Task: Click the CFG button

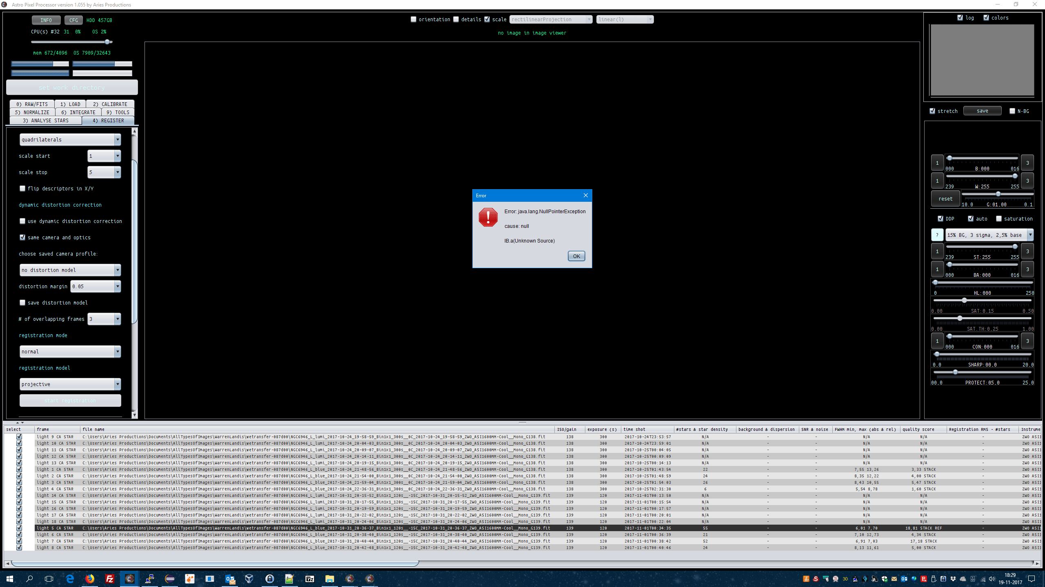Action: point(73,20)
